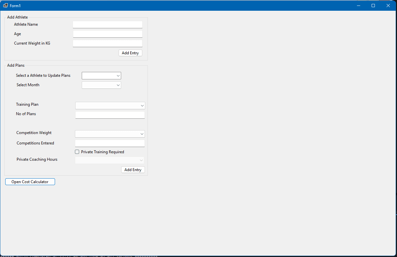Expand the Competition Weight dropdown
Viewport: 397px width, 257px height.
pyautogui.click(x=110, y=134)
